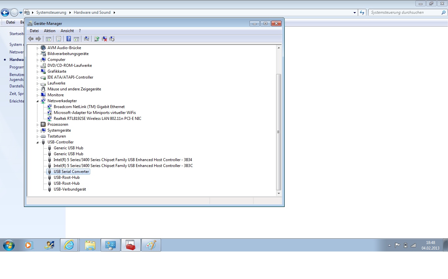The image size is (448, 279).
Task: Click the red toolbox taskbar icon
Action: point(131,245)
